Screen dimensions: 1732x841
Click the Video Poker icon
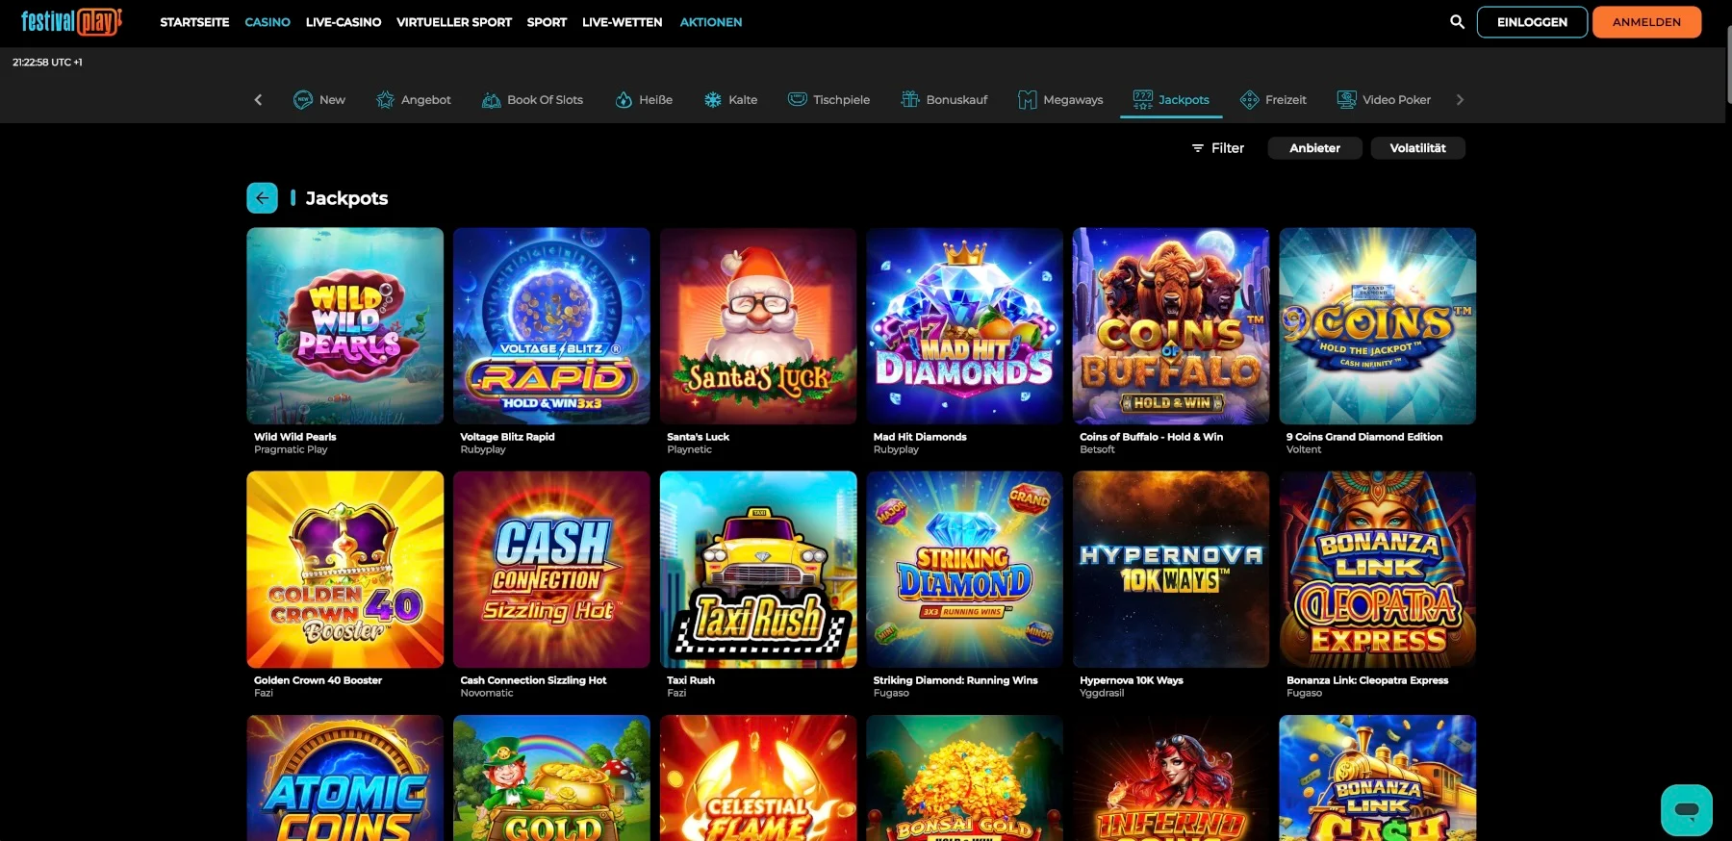tap(1346, 99)
